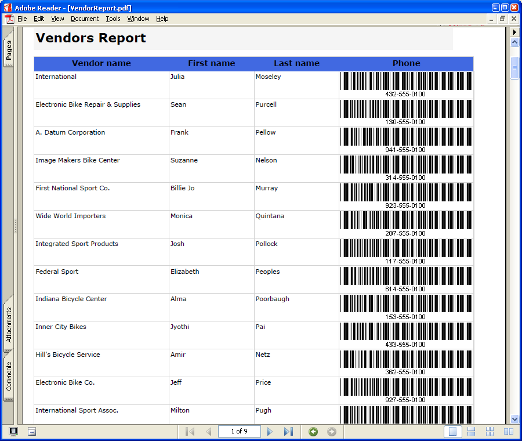Show the Pages side panel
The image size is (522, 441).
point(9,49)
